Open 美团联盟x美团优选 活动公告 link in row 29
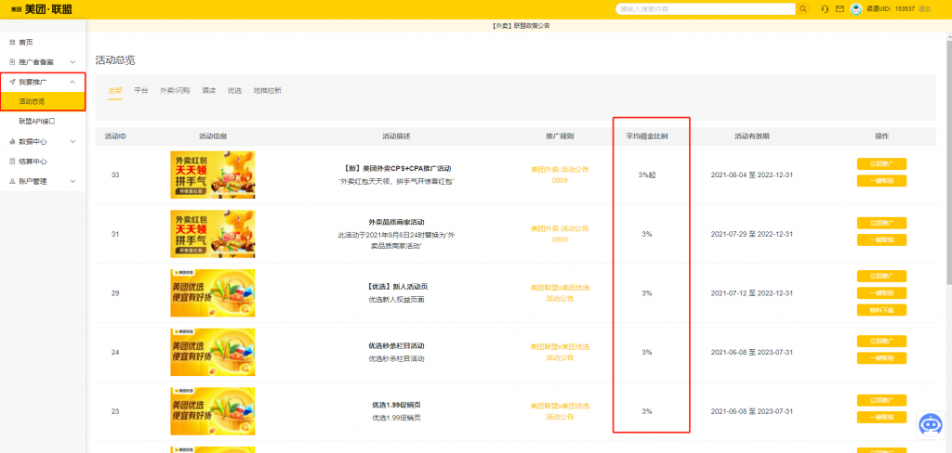 [560, 293]
